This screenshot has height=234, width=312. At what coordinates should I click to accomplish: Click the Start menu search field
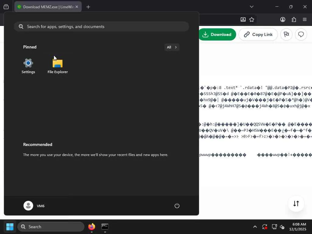click(x=101, y=27)
